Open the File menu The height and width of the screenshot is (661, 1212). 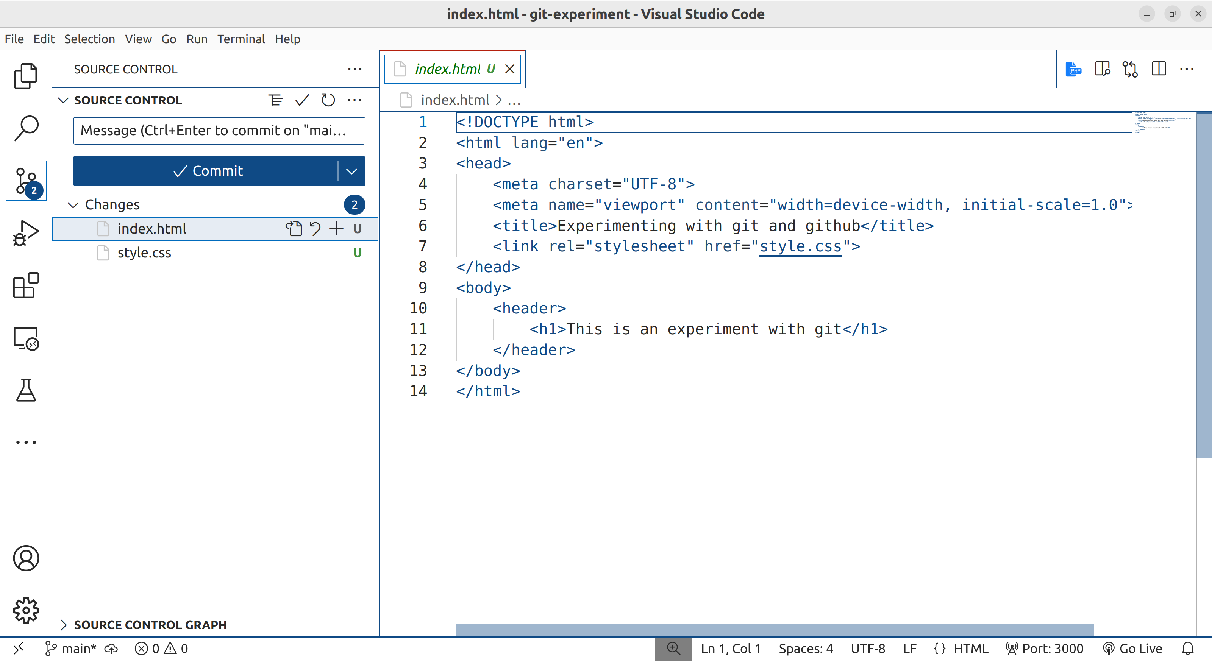coord(15,38)
